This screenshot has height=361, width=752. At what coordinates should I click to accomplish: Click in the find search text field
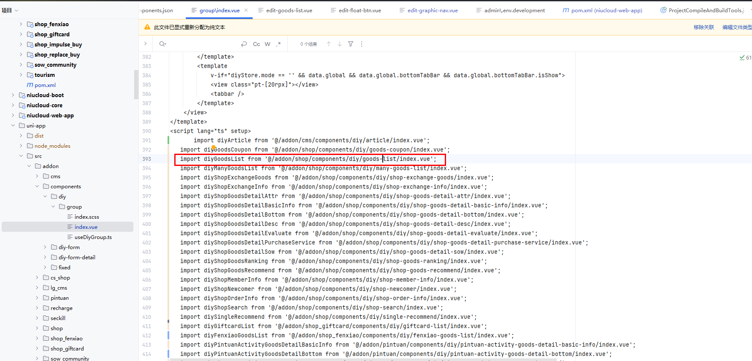[203, 44]
